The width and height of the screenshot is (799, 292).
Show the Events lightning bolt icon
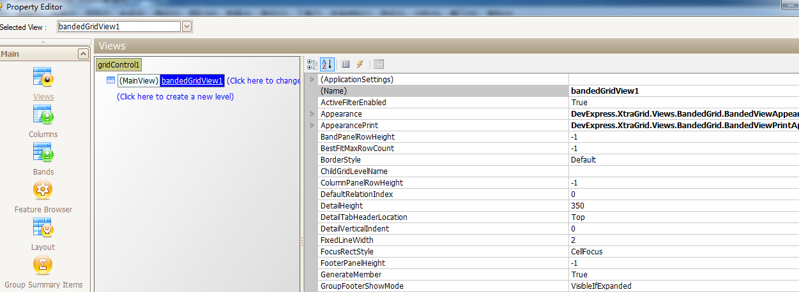pos(360,64)
